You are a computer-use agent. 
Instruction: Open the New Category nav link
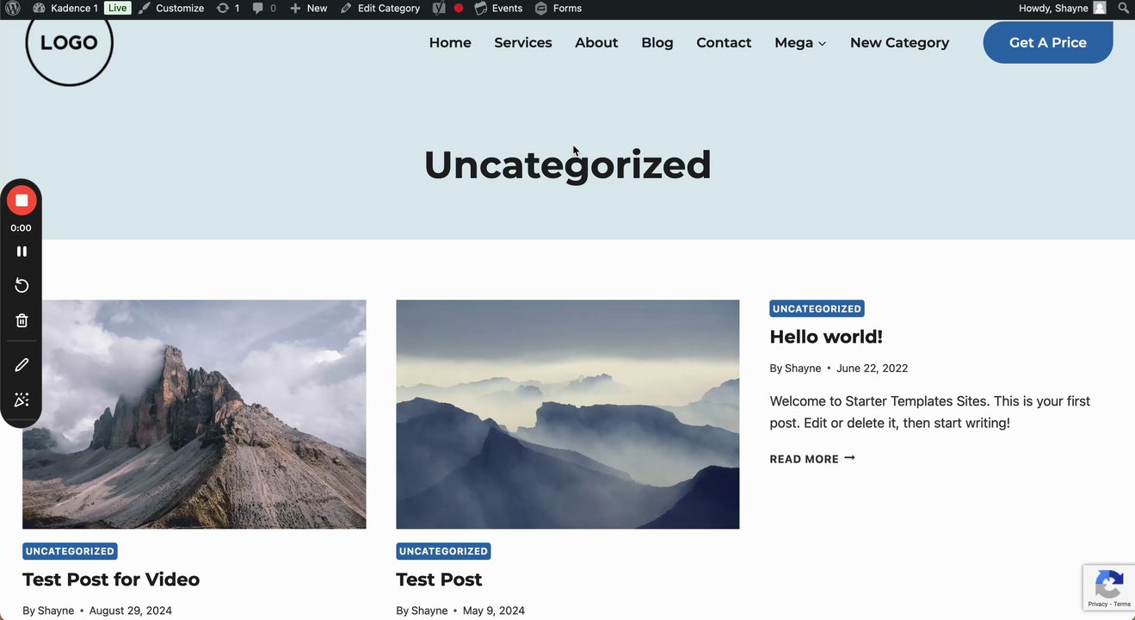point(899,42)
